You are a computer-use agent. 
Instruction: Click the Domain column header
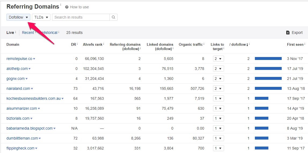(x=13, y=45)
